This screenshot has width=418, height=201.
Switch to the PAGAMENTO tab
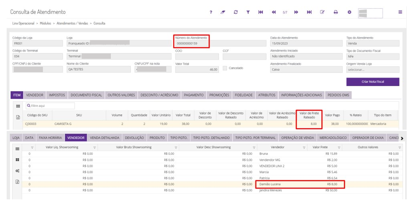[194, 95]
